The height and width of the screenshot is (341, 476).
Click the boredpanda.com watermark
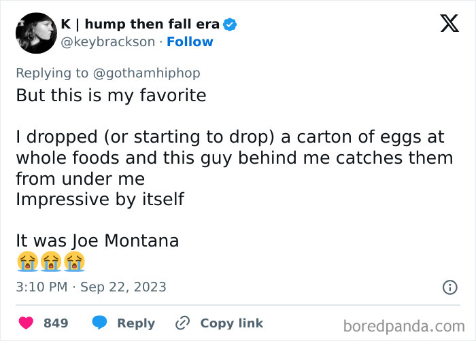(x=403, y=325)
